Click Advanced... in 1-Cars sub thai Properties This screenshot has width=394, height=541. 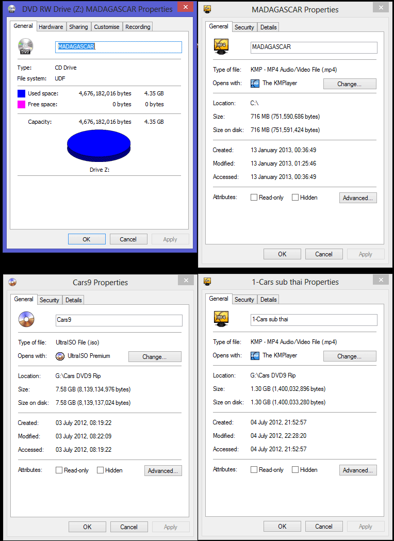pyautogui.click(x=358, y=470)
